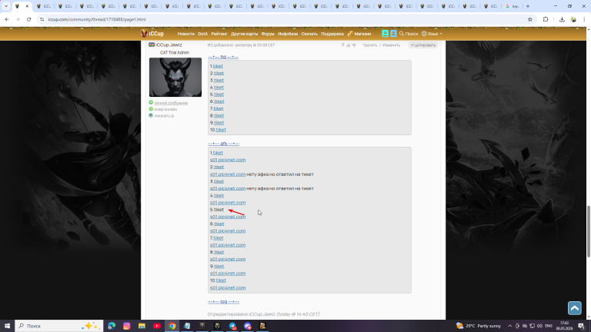Open pic4net link below afk tiket 10
This screenshot has width=591, height=332.
[x=228, y=288]
